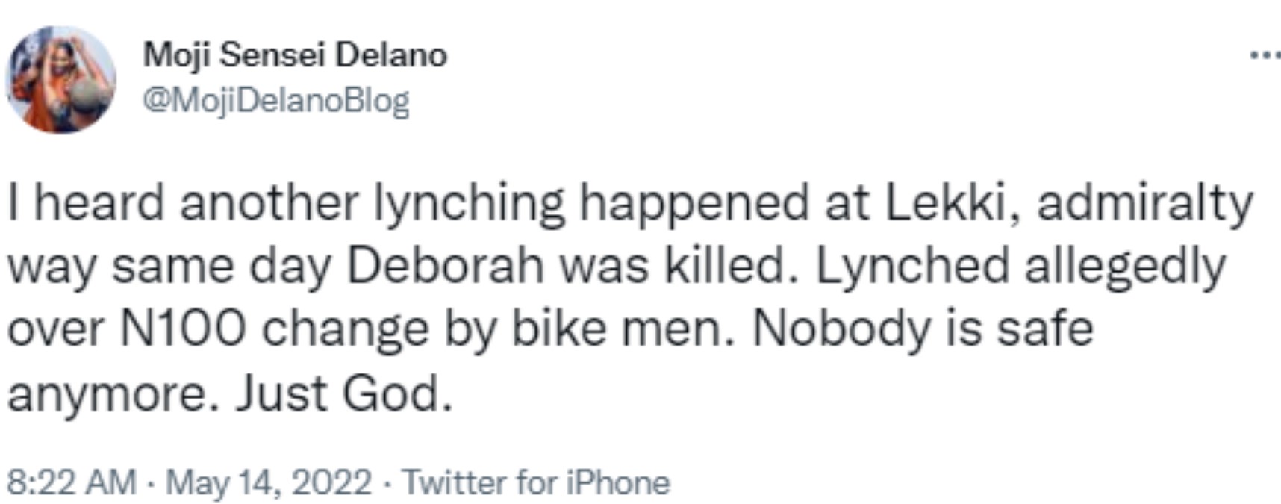The height and width of the screenshot is (504, 1281).
Task: Click the @MojiDelanoBlog handle
Action: click(275, 100)
